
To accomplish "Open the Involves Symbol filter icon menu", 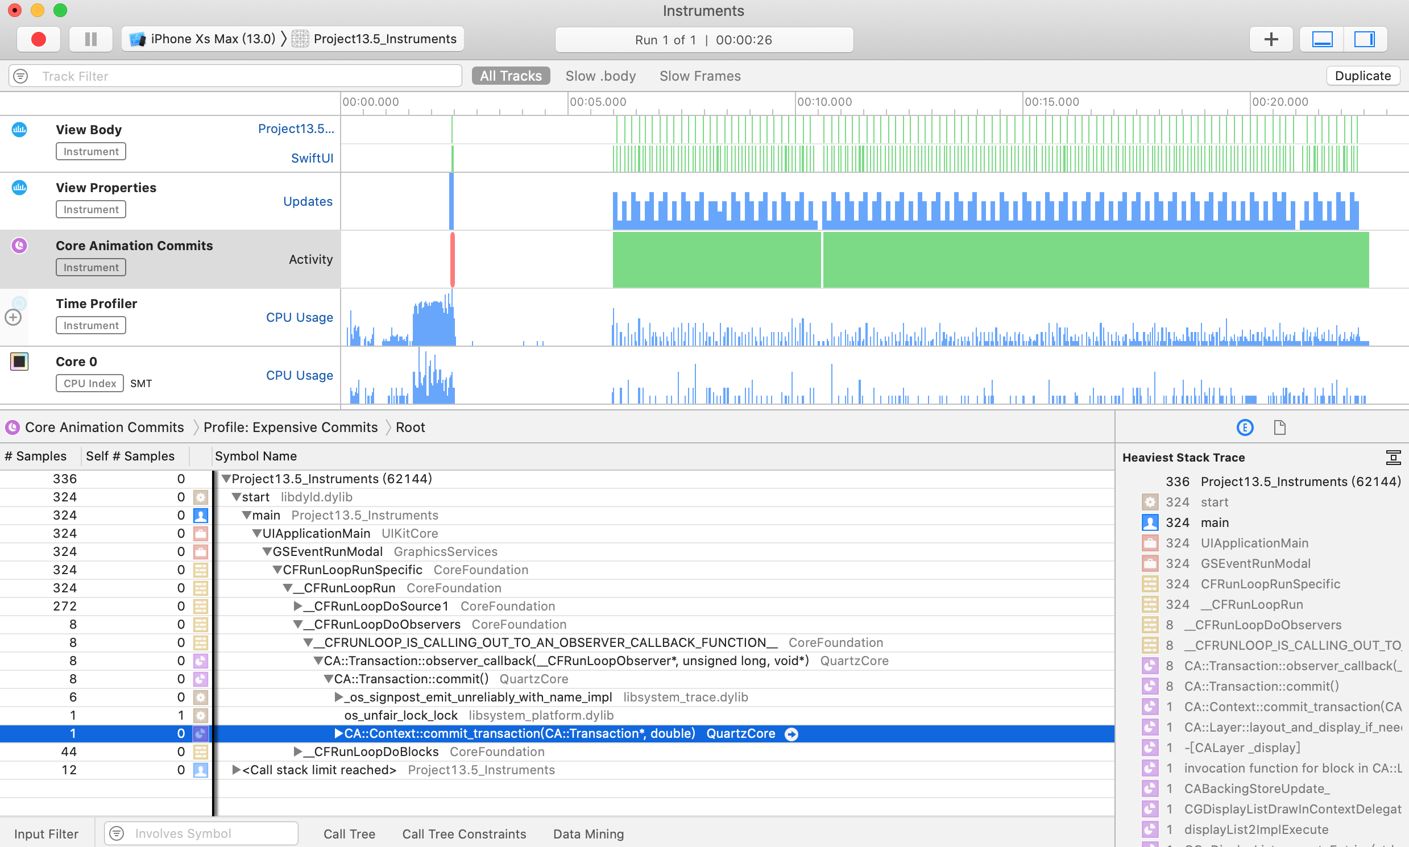I will coord(117,833).
